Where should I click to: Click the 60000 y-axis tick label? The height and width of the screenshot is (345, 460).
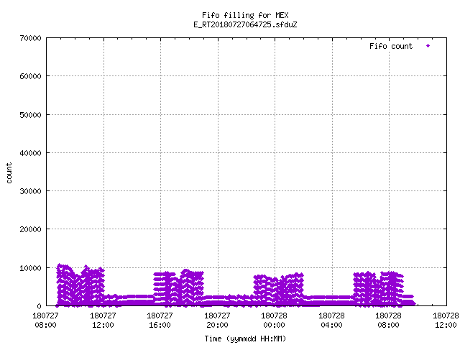(30, 76)
